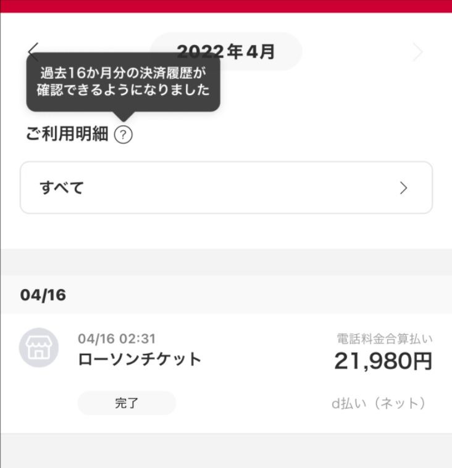
Task: Go to previous month with left arrow
Action: click(x=33, y=52)
